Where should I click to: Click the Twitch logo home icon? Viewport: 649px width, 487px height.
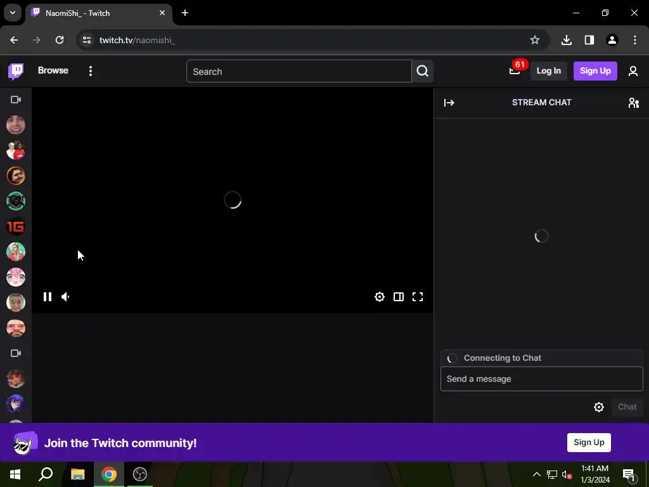point(16,71)
